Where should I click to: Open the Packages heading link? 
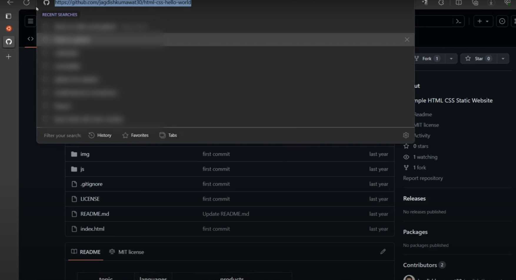pos(415,232)
